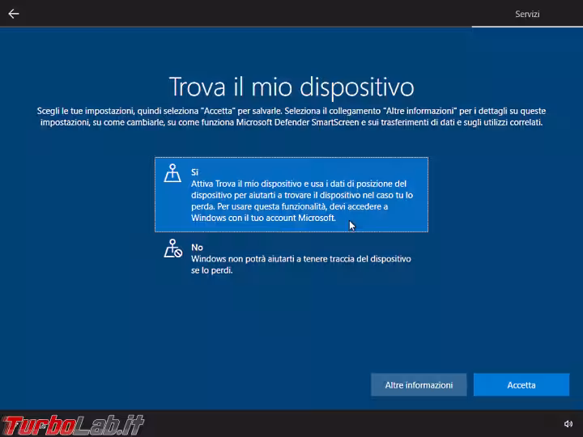583x437 pixels.
Task: Click the Scegli le tue impostazioni paragraph
Action: [291, 117]
